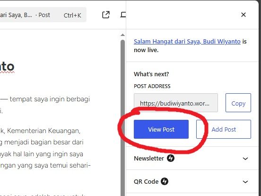Click the post title heading in the editor

point(7,66)
